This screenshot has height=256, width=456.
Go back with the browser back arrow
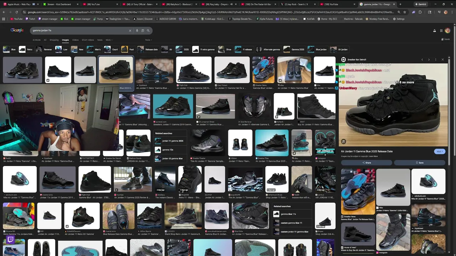[x=4, y=12]
